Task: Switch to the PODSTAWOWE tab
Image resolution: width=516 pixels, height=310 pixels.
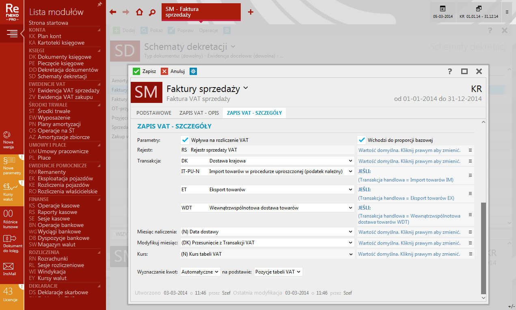Action: click(154, 113)
